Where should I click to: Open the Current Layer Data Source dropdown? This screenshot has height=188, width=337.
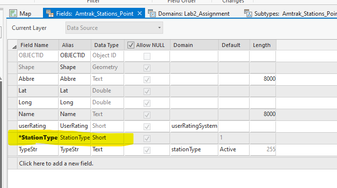(114, 28)
